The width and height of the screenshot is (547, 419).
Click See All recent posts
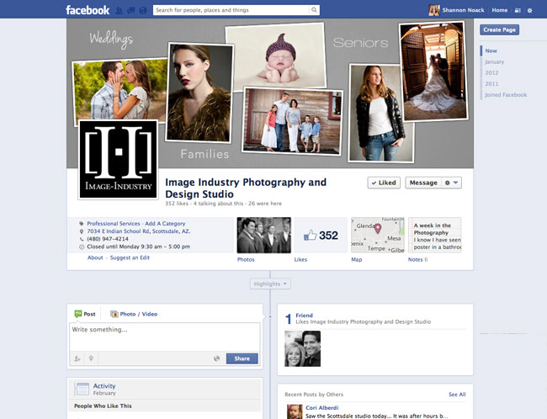point(457,395)
